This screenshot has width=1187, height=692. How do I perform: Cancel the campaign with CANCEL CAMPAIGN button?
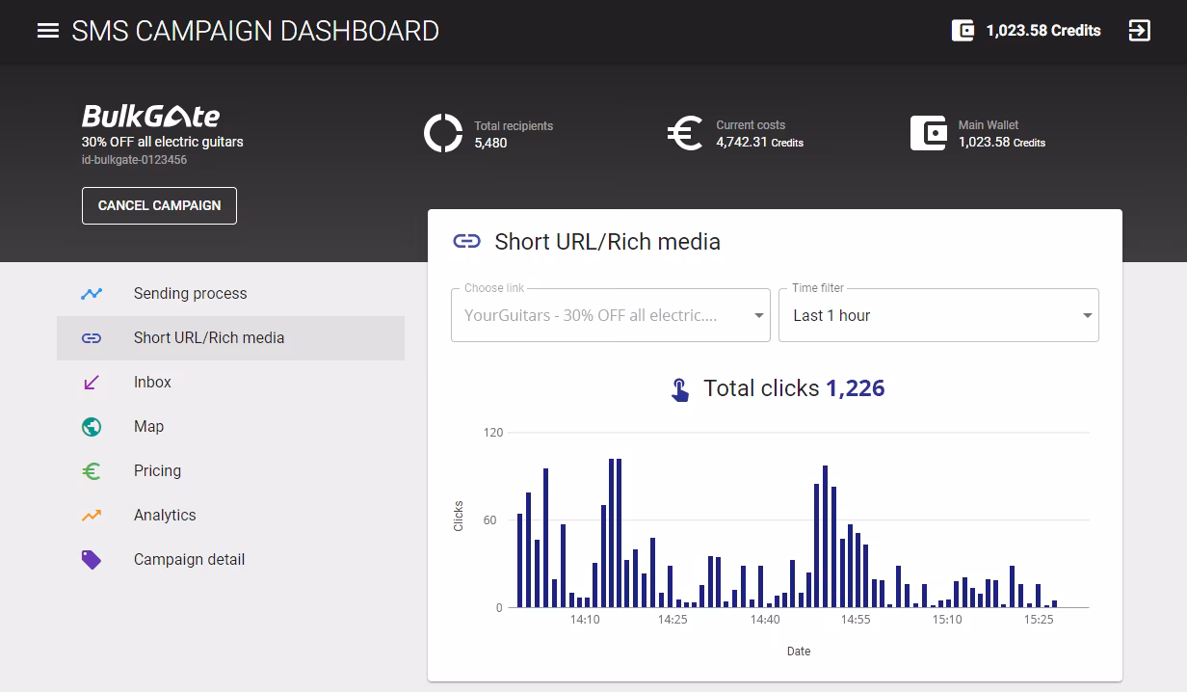(x=159, y=205)
